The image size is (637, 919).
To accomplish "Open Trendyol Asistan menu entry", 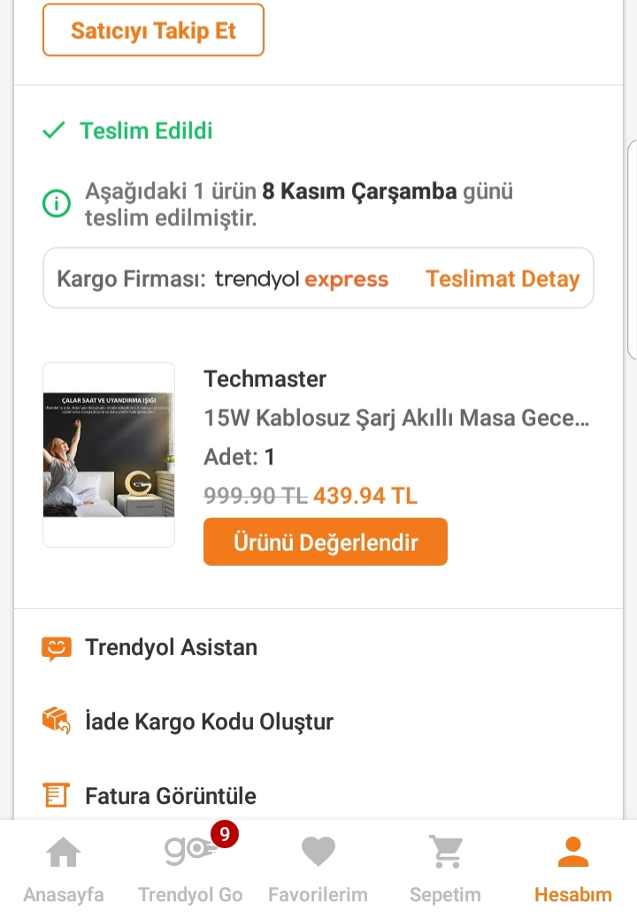I will [171, 647].
